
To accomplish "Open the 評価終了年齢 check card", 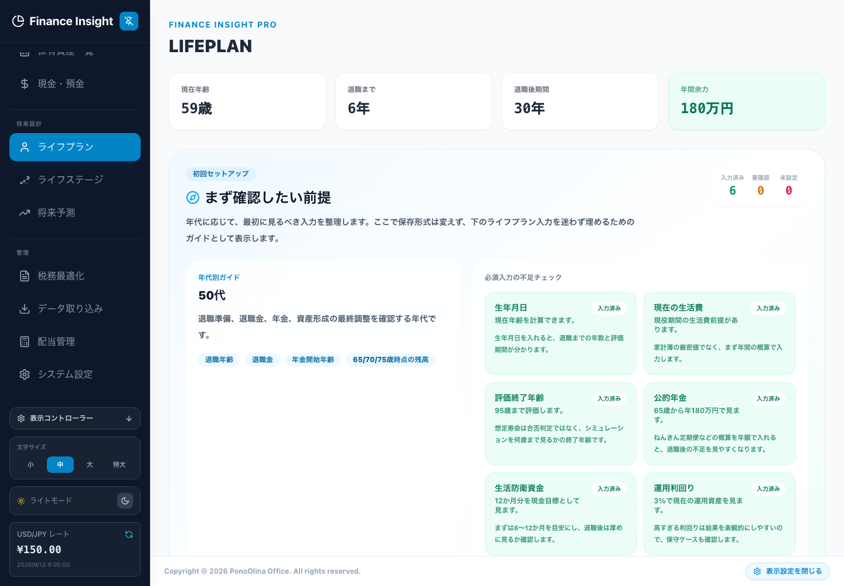I will click(x=560, y=424).
